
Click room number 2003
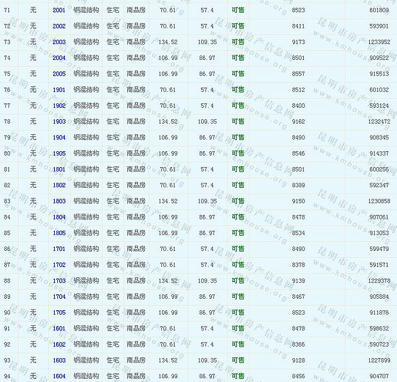(x=59, y=42)
